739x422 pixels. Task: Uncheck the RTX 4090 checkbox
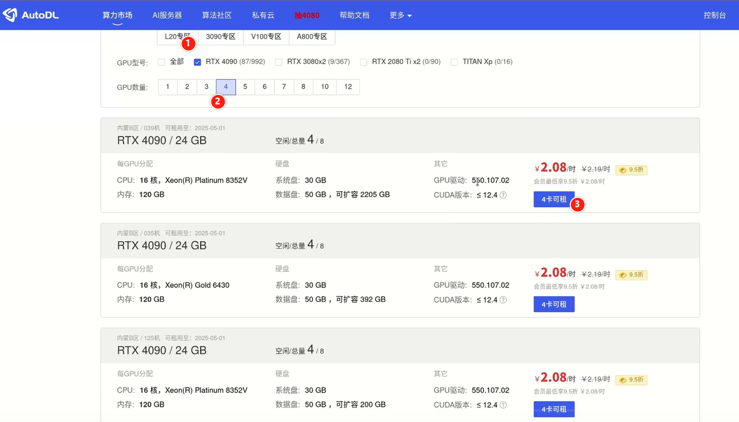(197, 62)
